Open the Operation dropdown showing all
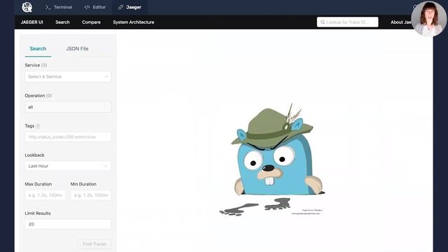The width and height of the screenshot is (448, 252). click(x=68, y=107)
